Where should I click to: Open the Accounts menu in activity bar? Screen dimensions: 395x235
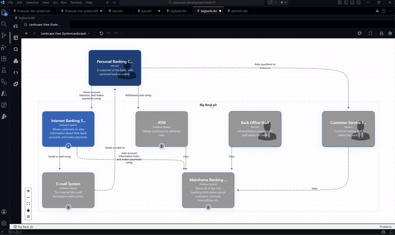pyautogui.click(x=4, y=212)
